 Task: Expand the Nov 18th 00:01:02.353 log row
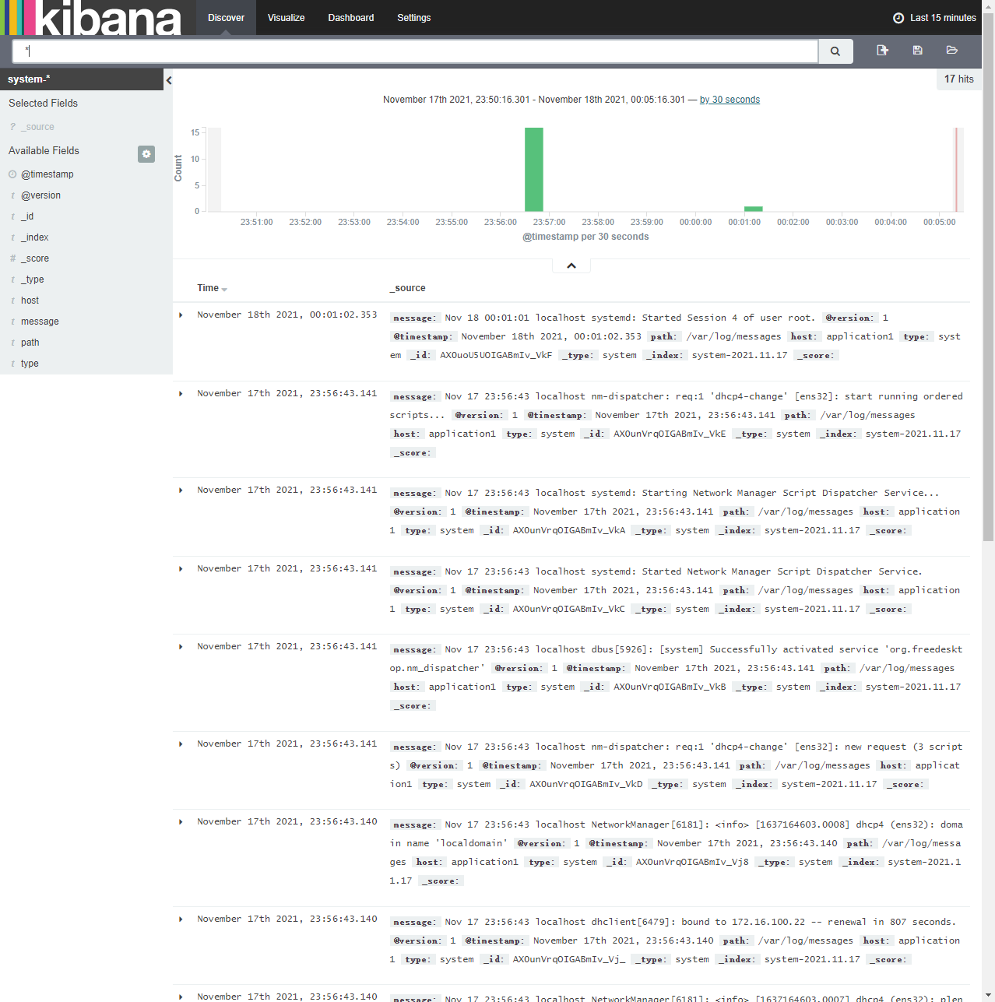181,315
